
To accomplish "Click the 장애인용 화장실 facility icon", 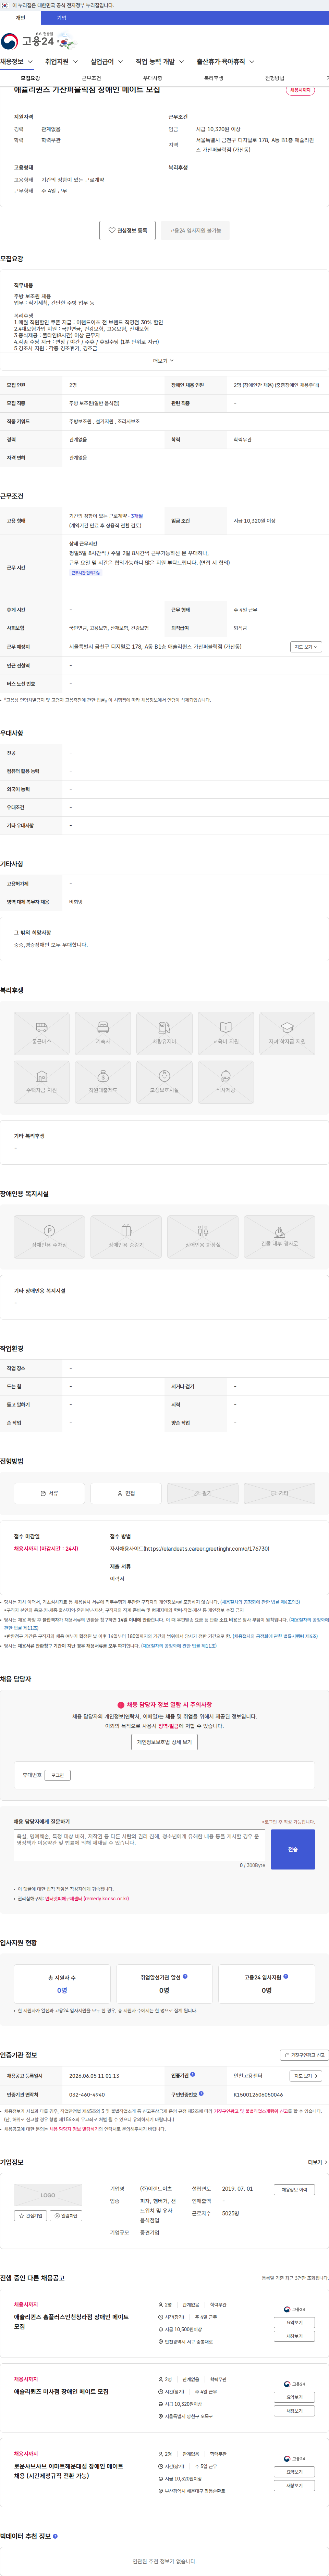I will 203,1237.
